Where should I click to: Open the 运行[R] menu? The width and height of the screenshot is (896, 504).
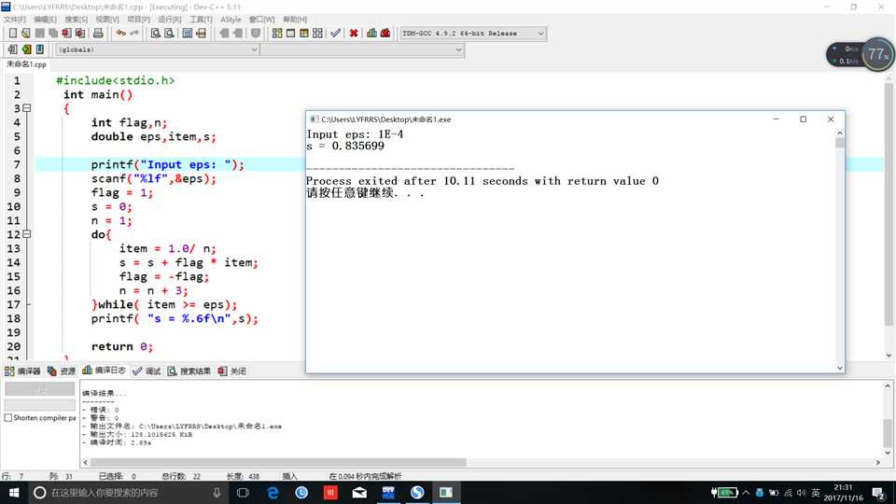[x=170, y=20]
